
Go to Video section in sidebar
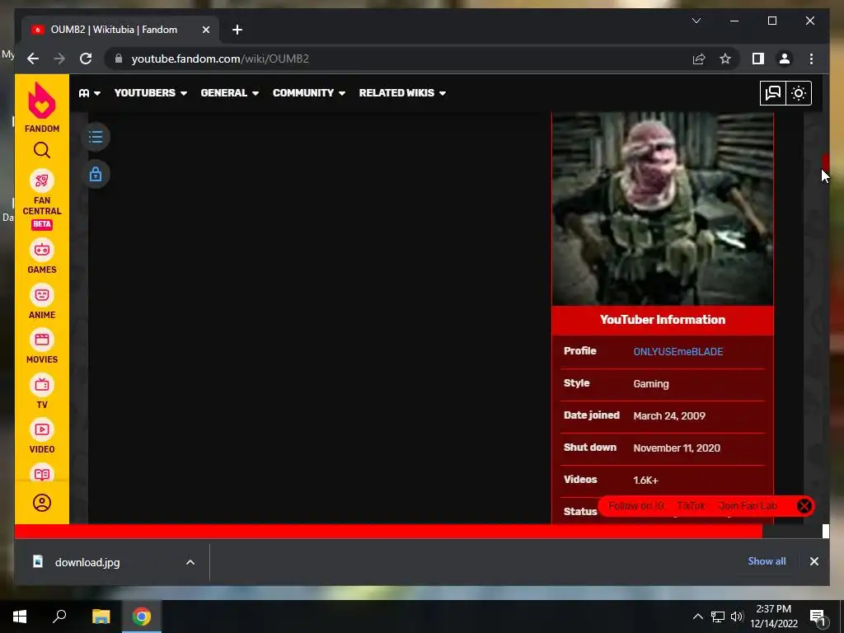[41, 437]
